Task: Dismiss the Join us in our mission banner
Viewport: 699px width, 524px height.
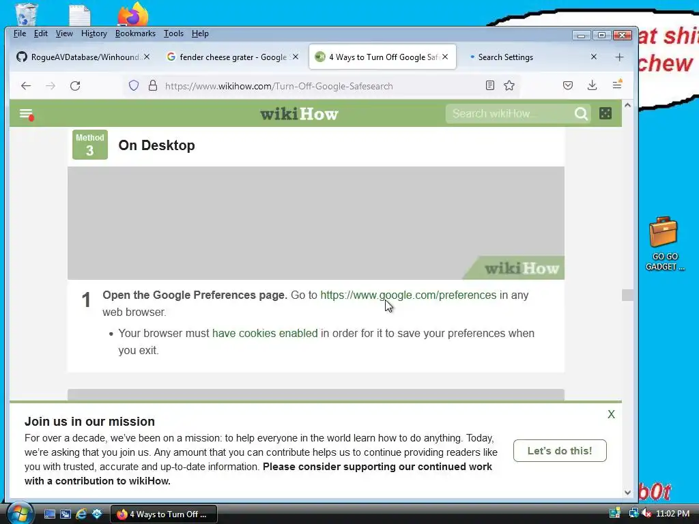Action: (611, 414)
